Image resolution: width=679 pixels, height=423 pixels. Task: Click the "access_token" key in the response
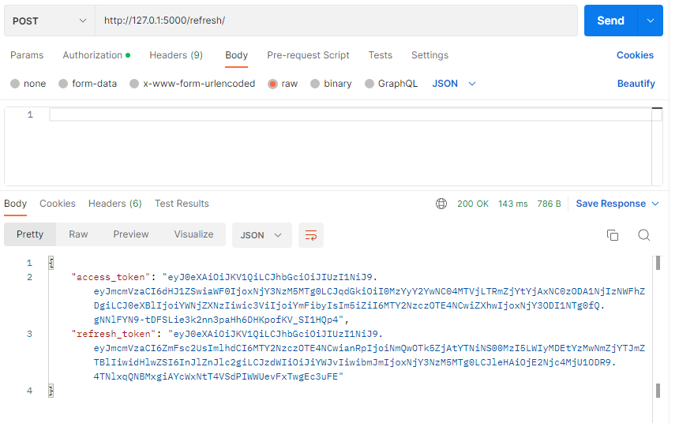111,277
